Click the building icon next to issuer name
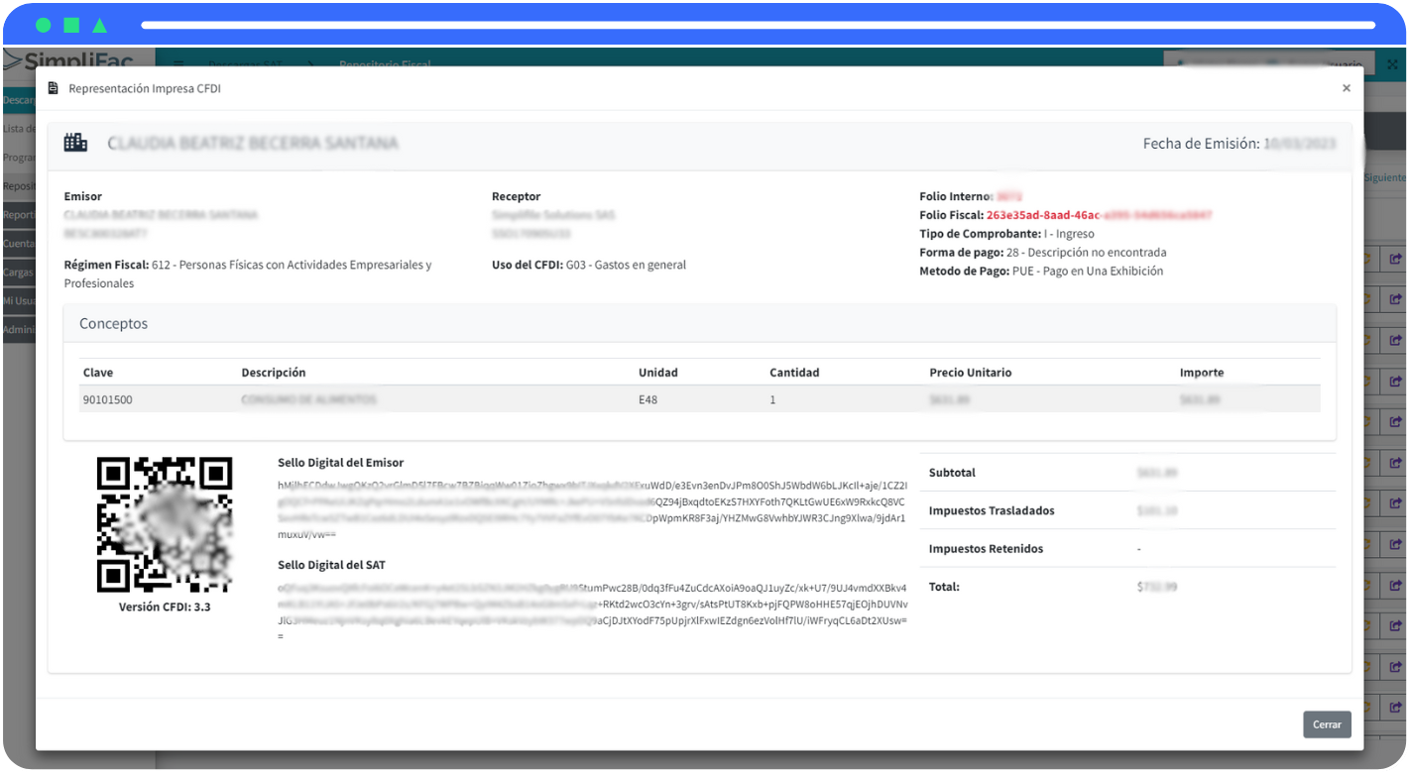This screenshot has height=773, width=1410. 75,143
